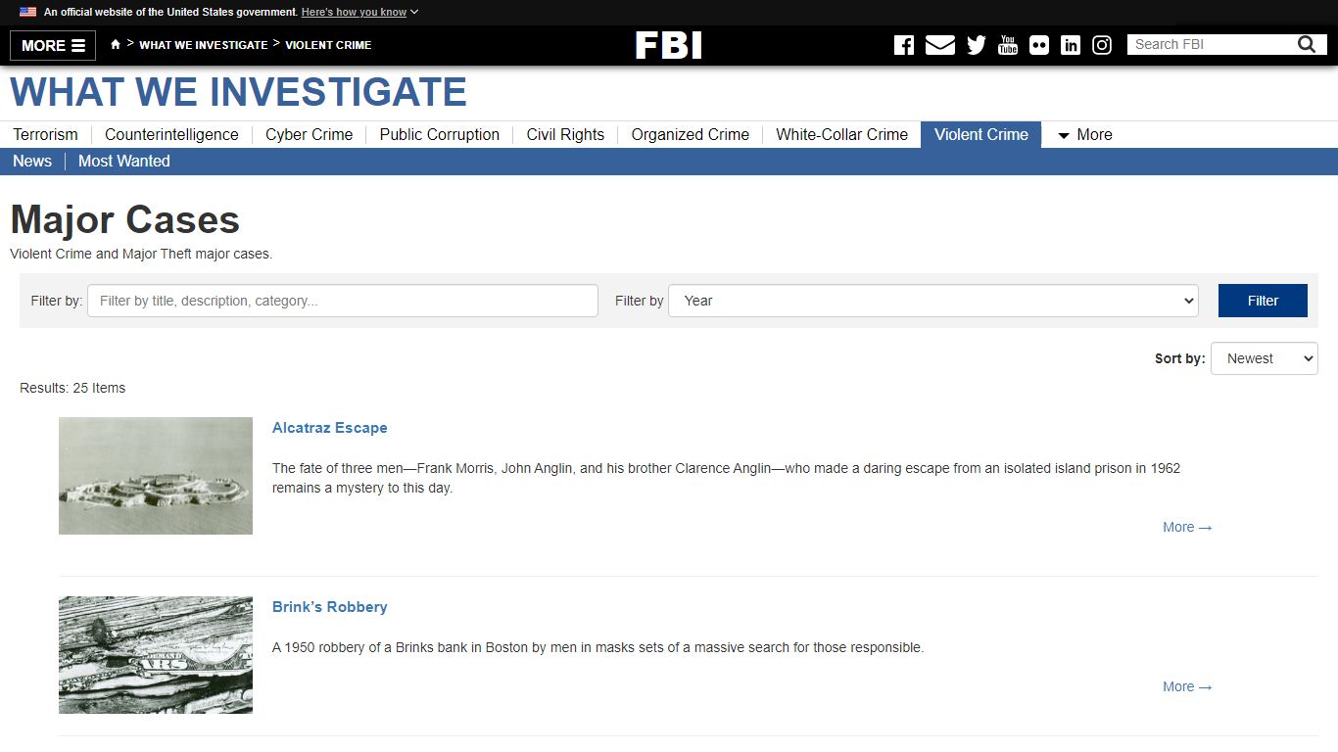
Task: Select the Violent Crime tab
Action: [981, 135]
